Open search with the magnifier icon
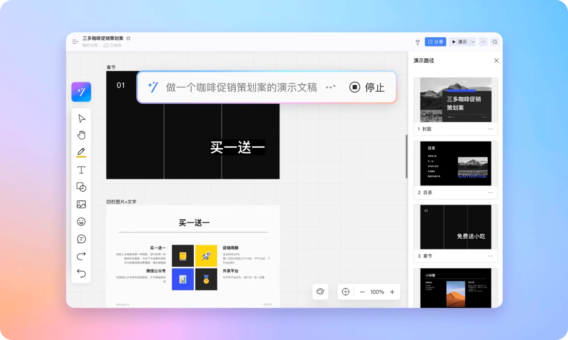The width and height of the screenshot is (568, 340). [x=495, y=42]
